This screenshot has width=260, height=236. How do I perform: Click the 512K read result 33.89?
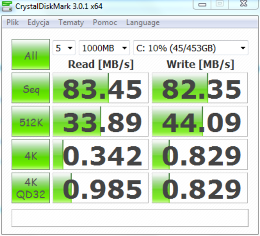[101, 121]
